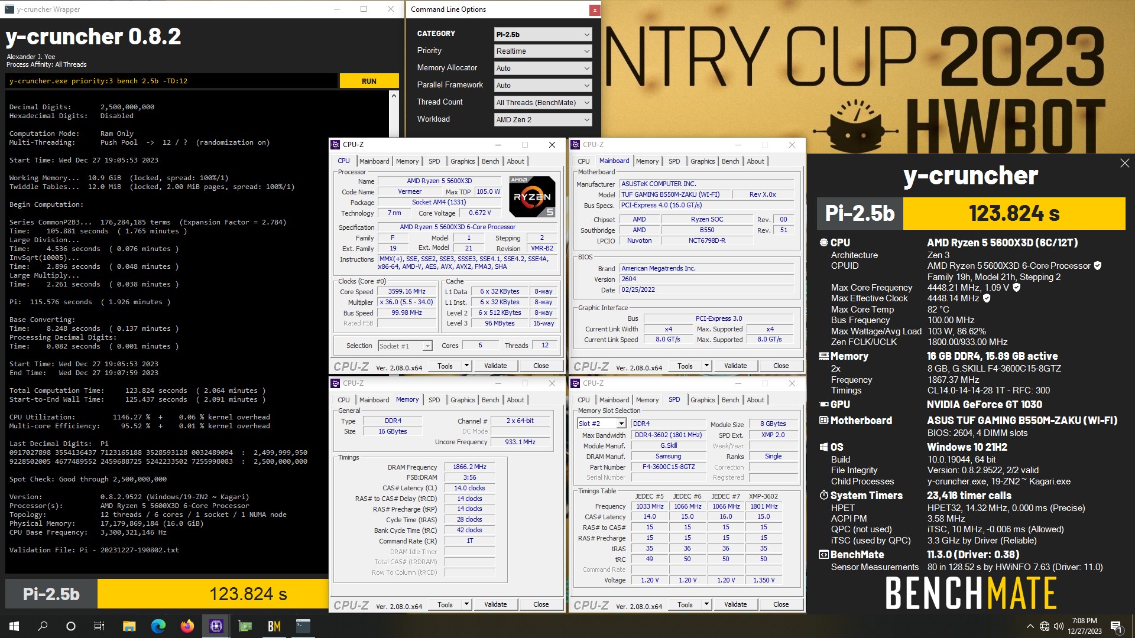Open Microsoft Edge from taskbar
Screen dimensions: 1135x638
tap(158, 626)
